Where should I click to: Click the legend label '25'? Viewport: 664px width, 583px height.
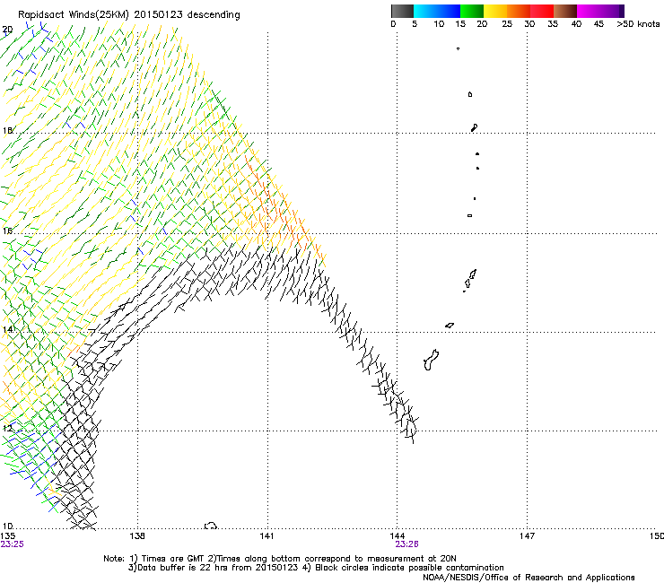(x=507, y=24)
